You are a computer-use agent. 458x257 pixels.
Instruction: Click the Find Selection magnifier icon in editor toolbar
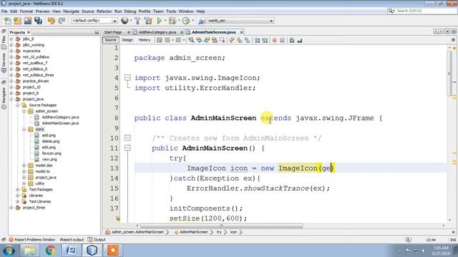pyautogui.click(x=191, y=40)
